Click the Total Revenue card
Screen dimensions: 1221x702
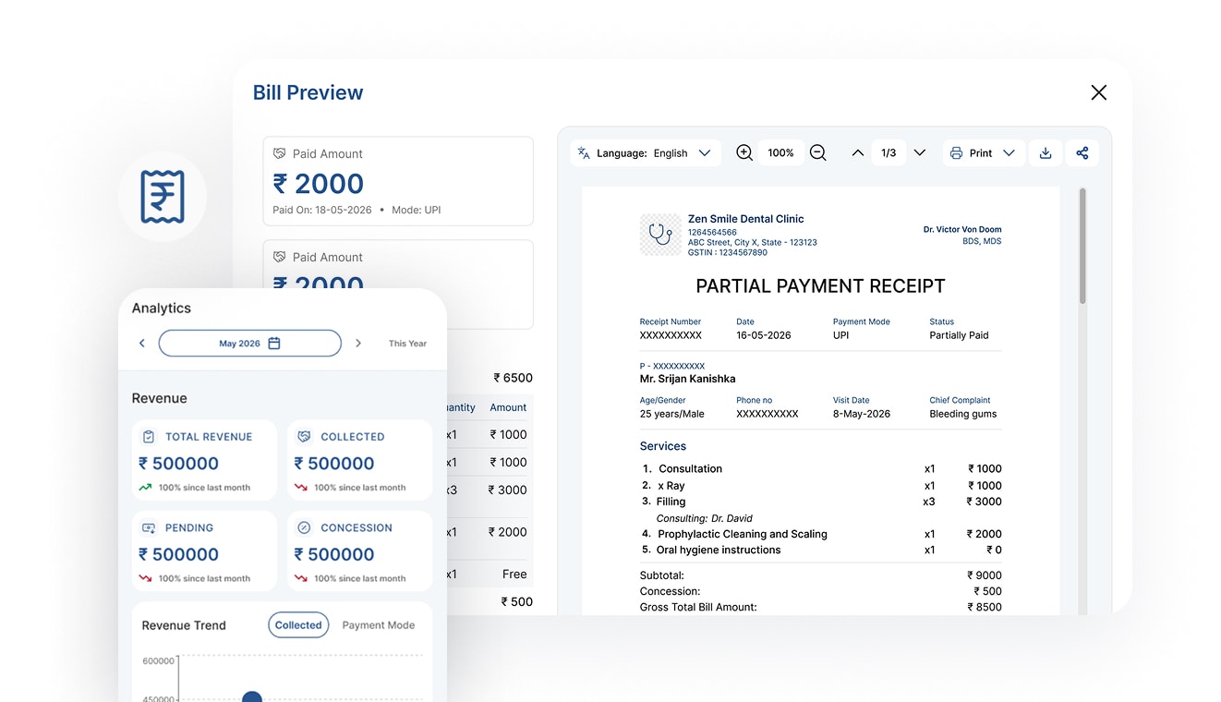[x=204, y=461]
